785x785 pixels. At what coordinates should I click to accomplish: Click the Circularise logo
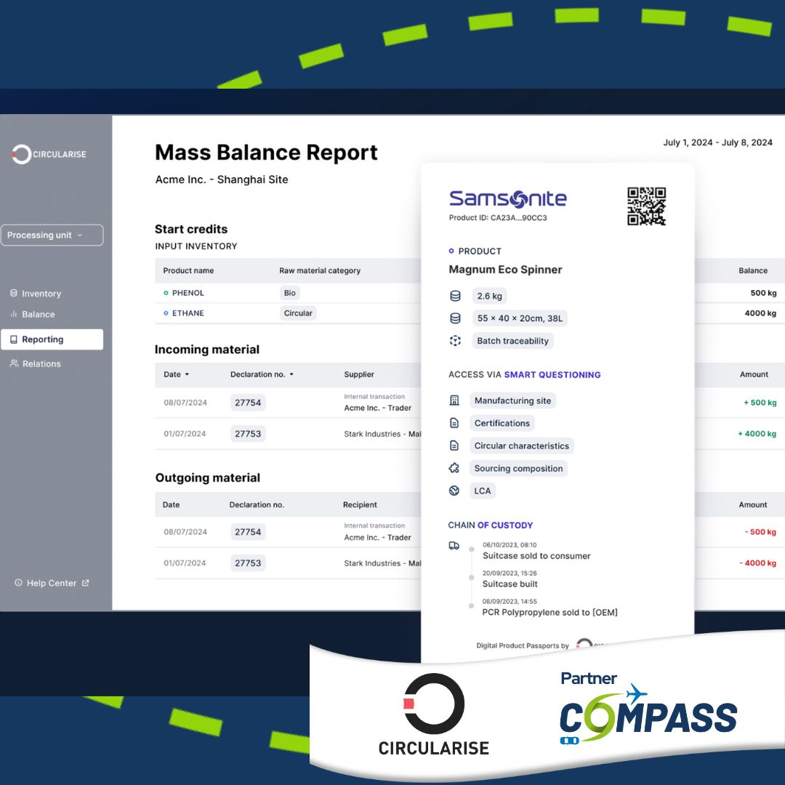pyautogui.click(x=47, y=154)
